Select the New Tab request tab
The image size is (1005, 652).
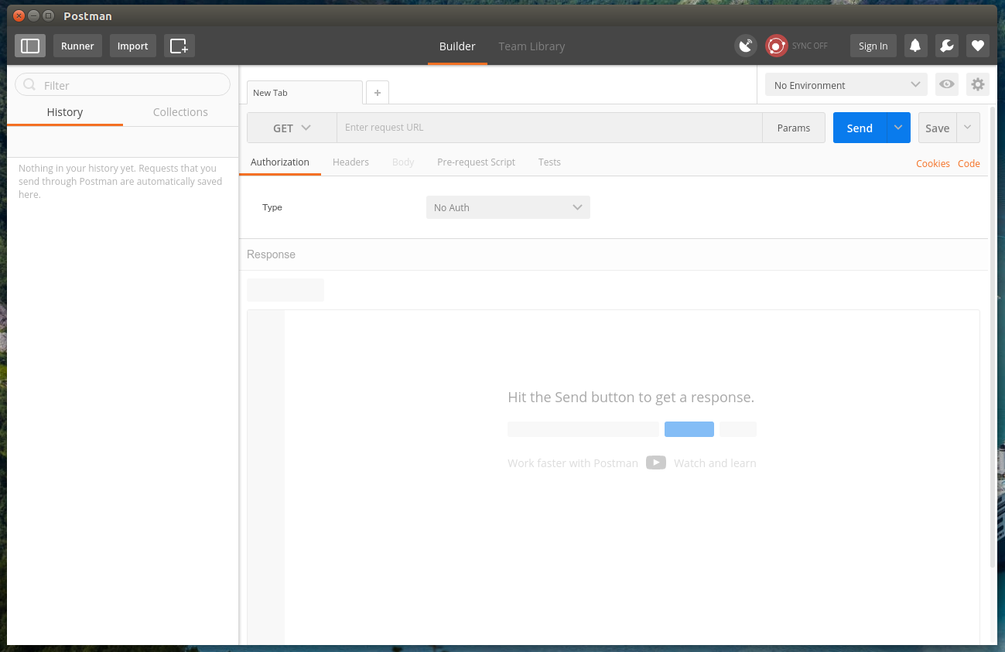305,93
